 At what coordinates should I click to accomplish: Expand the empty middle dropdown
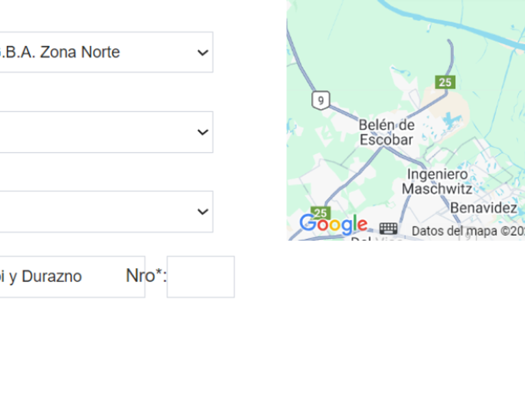(x=103, y=132)
